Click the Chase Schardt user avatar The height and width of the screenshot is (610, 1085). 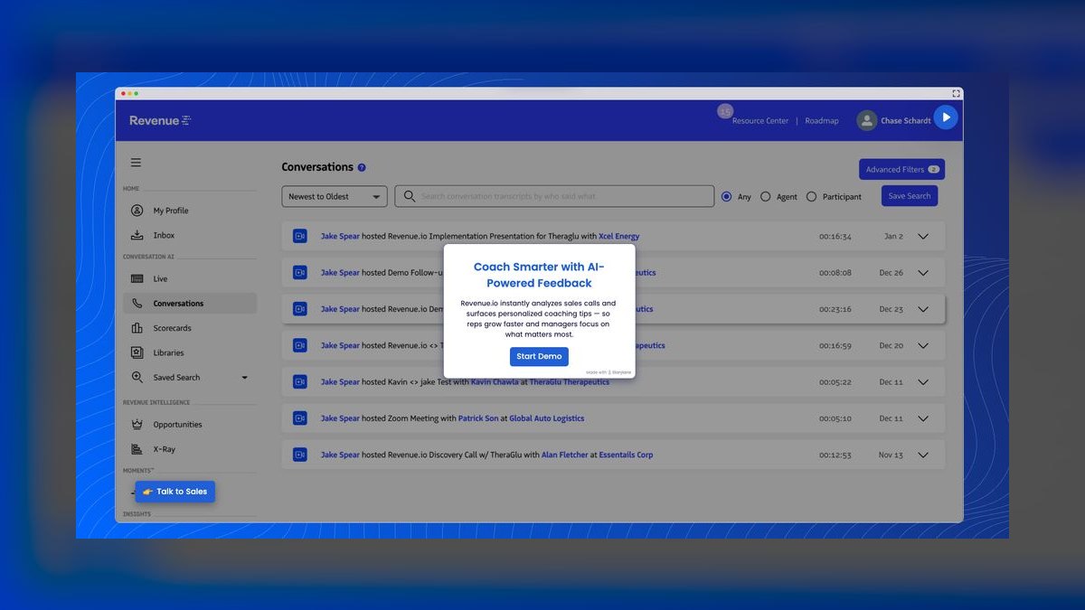tap(867, 120)
